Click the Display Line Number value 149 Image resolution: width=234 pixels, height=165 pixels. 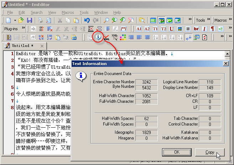[x=210, y=87]
